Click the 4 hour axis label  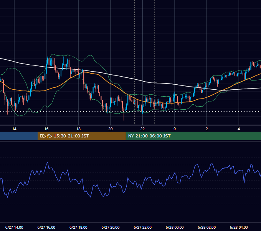coord(239,129)
